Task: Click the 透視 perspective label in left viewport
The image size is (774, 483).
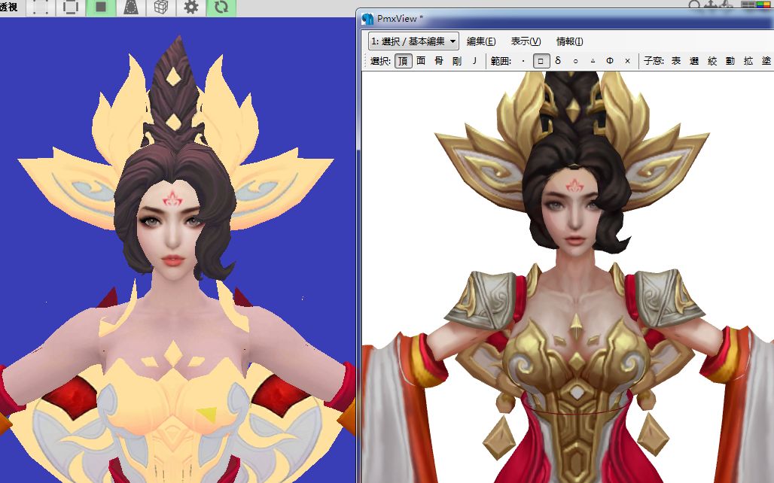Action: (9, 7)
